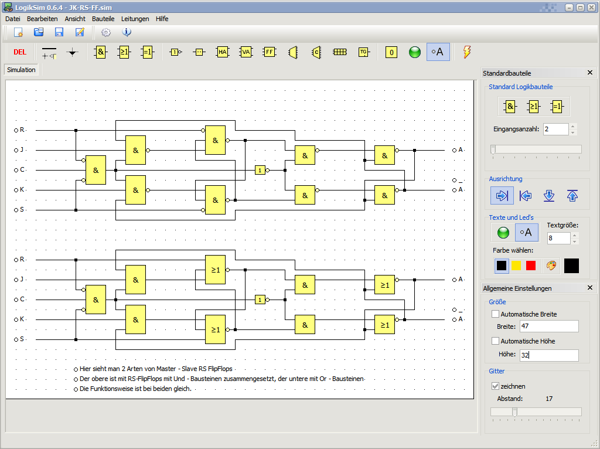Click the Textgröße value field
The image size is (600, 449).
[x=558, y=238]
